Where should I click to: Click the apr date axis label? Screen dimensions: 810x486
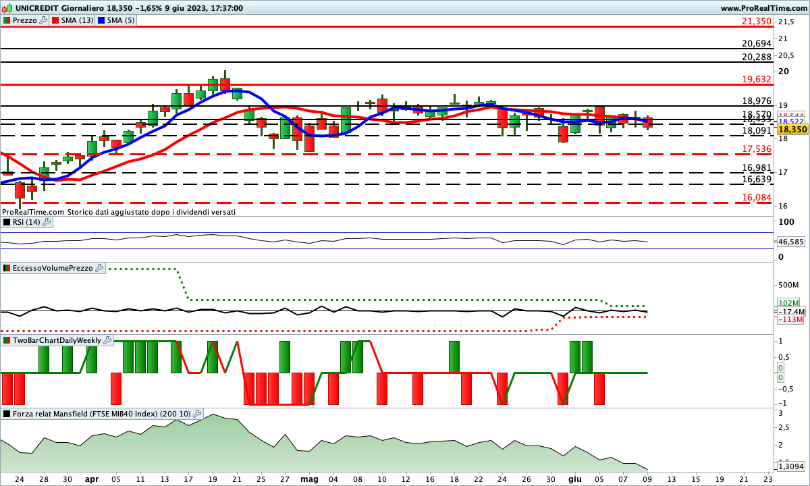pos(92,479)
